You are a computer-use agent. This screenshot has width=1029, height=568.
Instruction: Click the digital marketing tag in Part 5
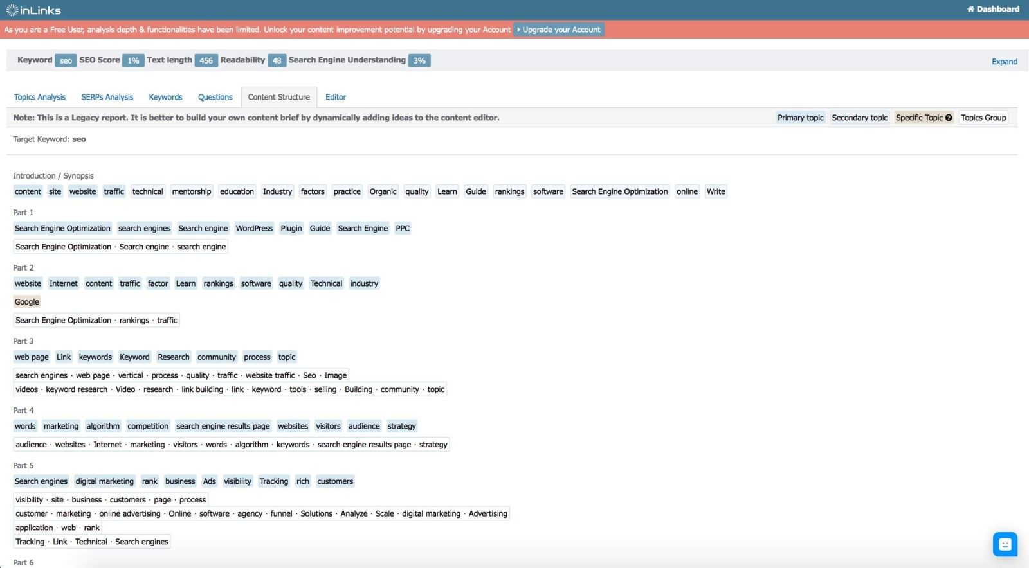tap(105, 481)
